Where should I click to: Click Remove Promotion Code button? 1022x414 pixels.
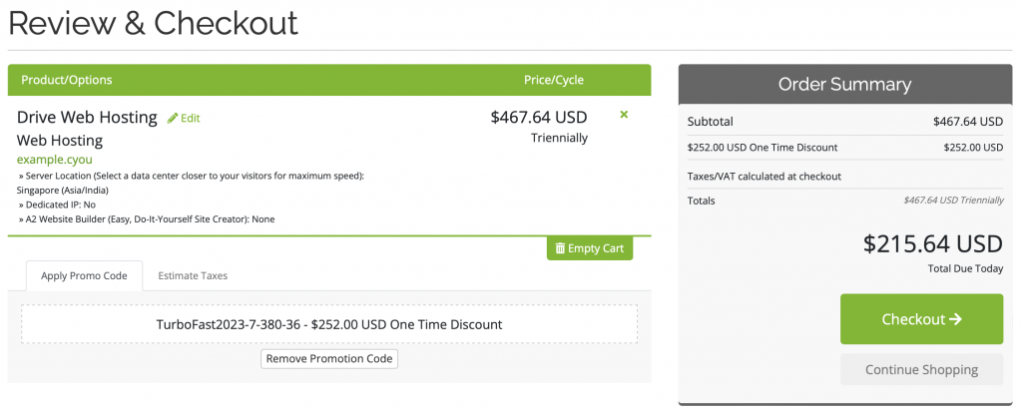point(329,358)
